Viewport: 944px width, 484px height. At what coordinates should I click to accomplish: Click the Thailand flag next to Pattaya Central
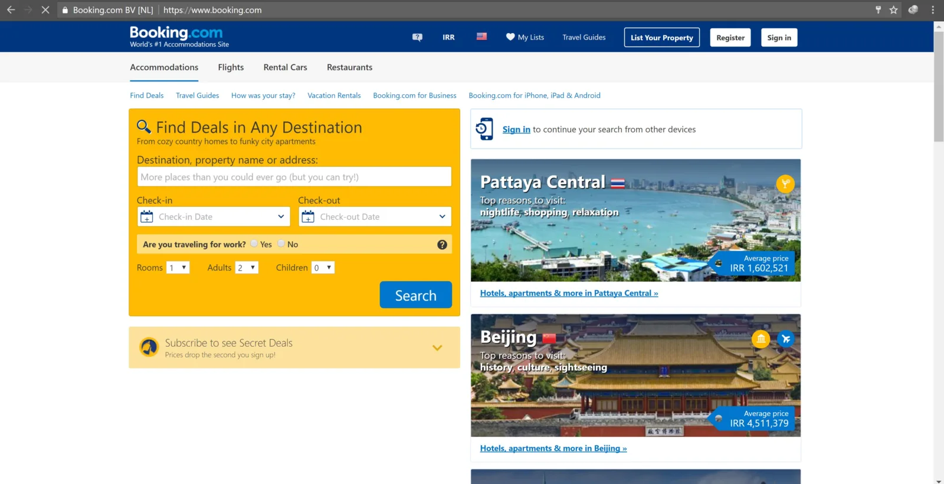coord(618,183)
